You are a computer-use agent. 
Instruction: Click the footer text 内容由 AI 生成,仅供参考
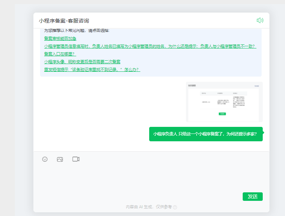[x=149, y=207]
